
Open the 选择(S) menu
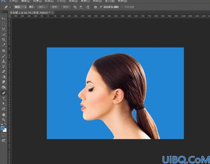tap(73, 1)
